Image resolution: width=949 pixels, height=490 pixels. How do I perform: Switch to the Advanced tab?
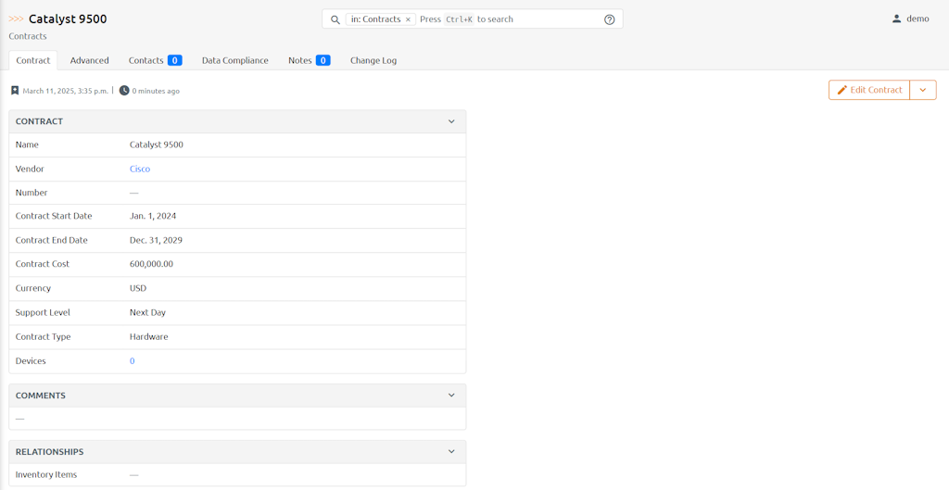89,60
